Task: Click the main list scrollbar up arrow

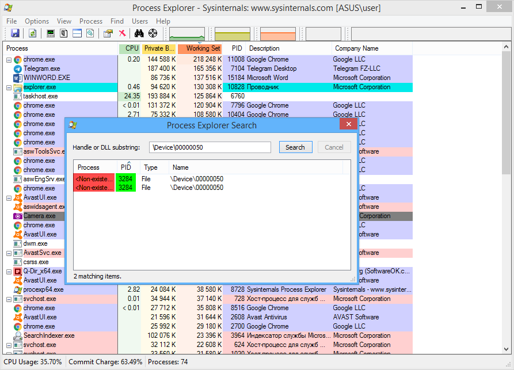Action: click(506, 47)
